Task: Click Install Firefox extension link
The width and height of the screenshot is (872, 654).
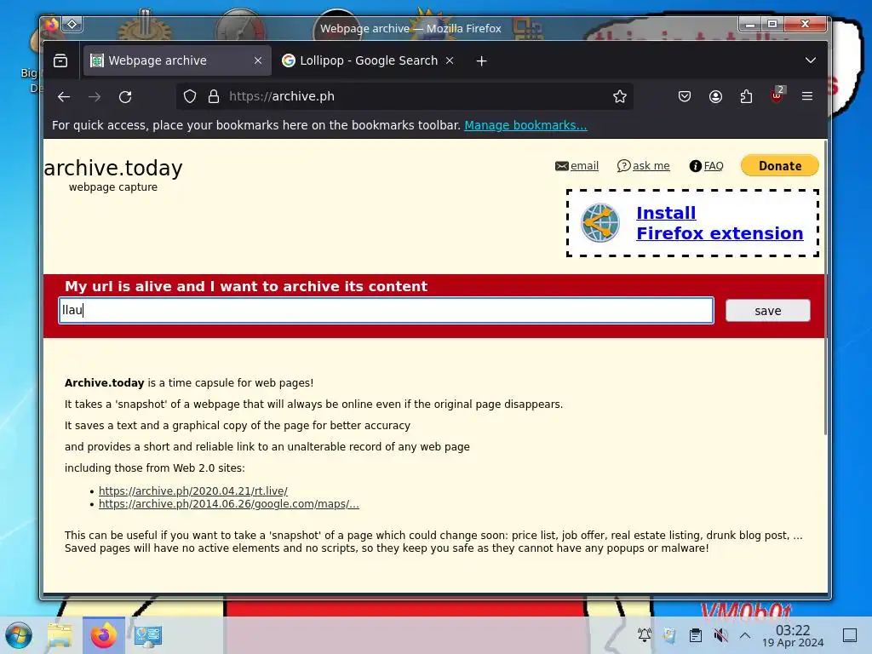Action: click(720, 223)
